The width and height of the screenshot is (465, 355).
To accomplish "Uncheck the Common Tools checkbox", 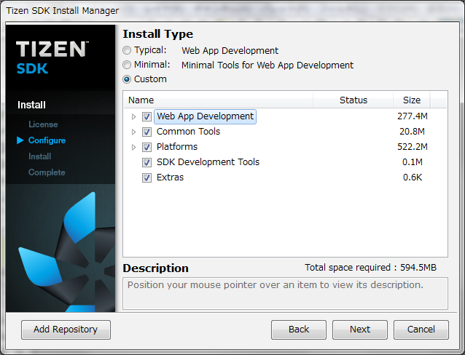I will click(x=146, y=132).
